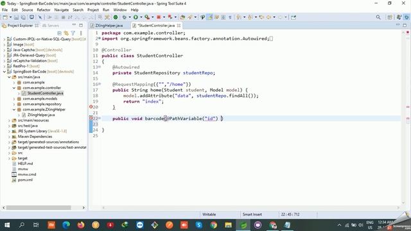Open the Open Perspective icon

(x=390, y=17)
